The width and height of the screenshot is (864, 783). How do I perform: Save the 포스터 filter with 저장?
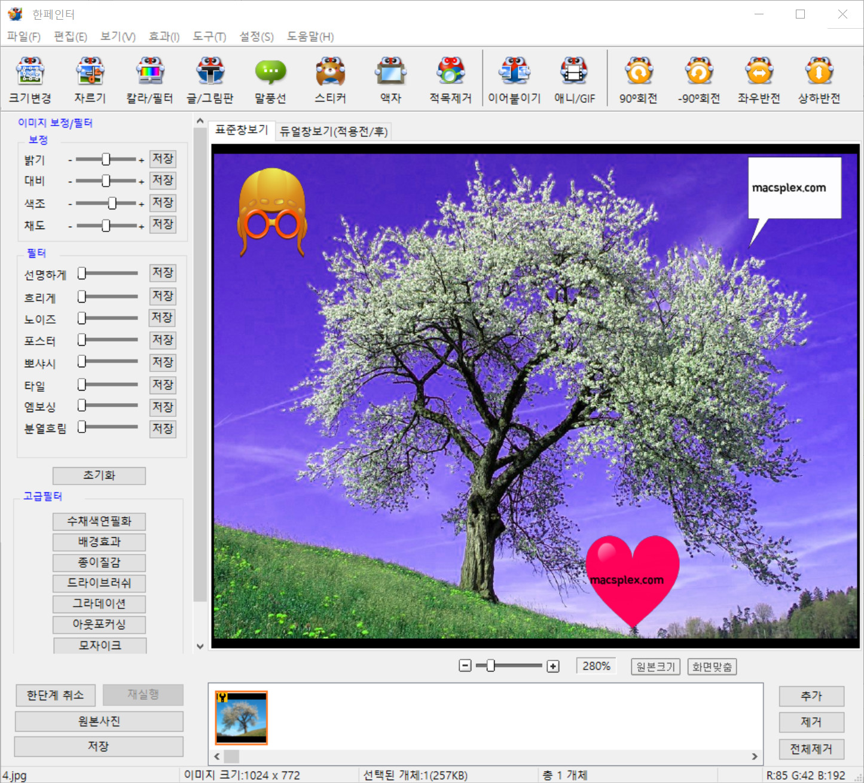click(x=163, y=340)
